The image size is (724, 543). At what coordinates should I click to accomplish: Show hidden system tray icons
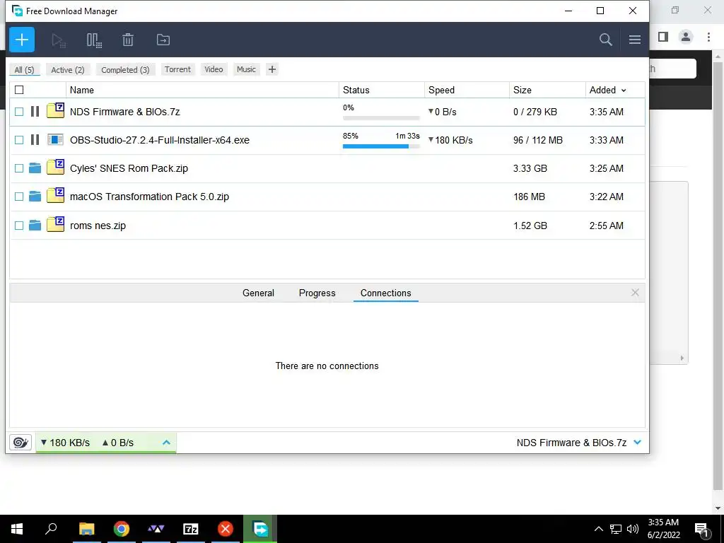tap(598, 529)
